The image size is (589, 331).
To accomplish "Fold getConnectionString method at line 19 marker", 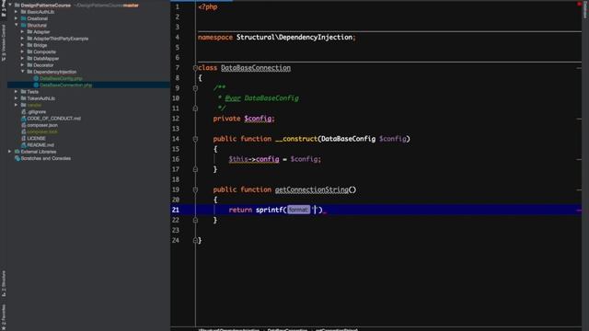I will (195, 190).
